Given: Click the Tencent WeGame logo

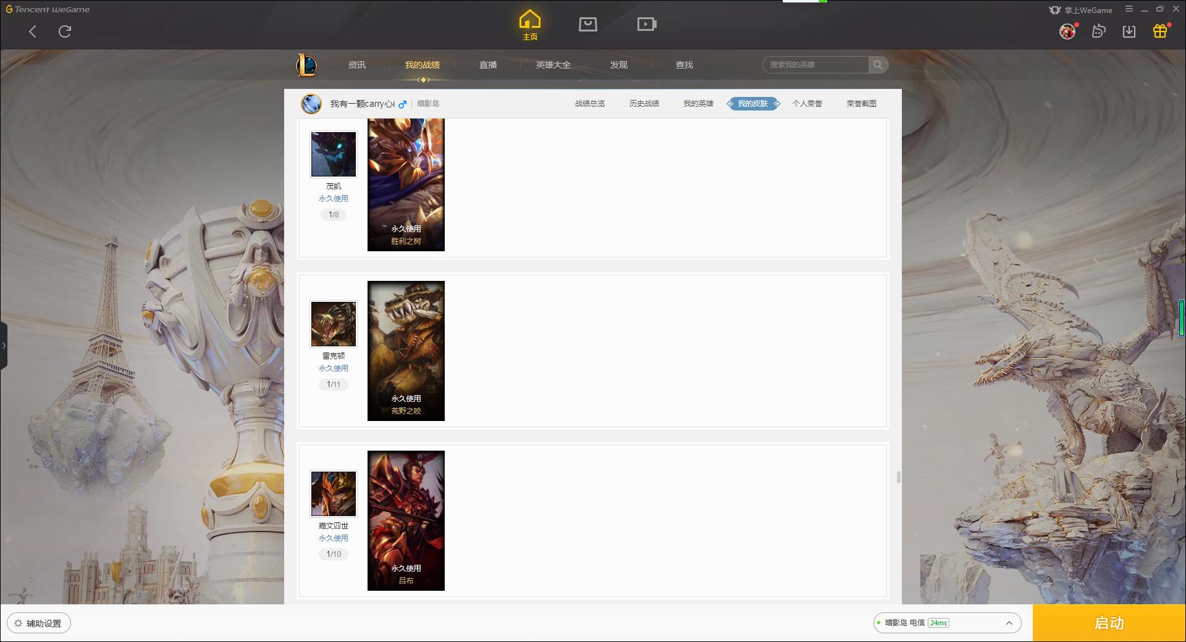Looking at the screenshot, I should [x=48, y=9].
